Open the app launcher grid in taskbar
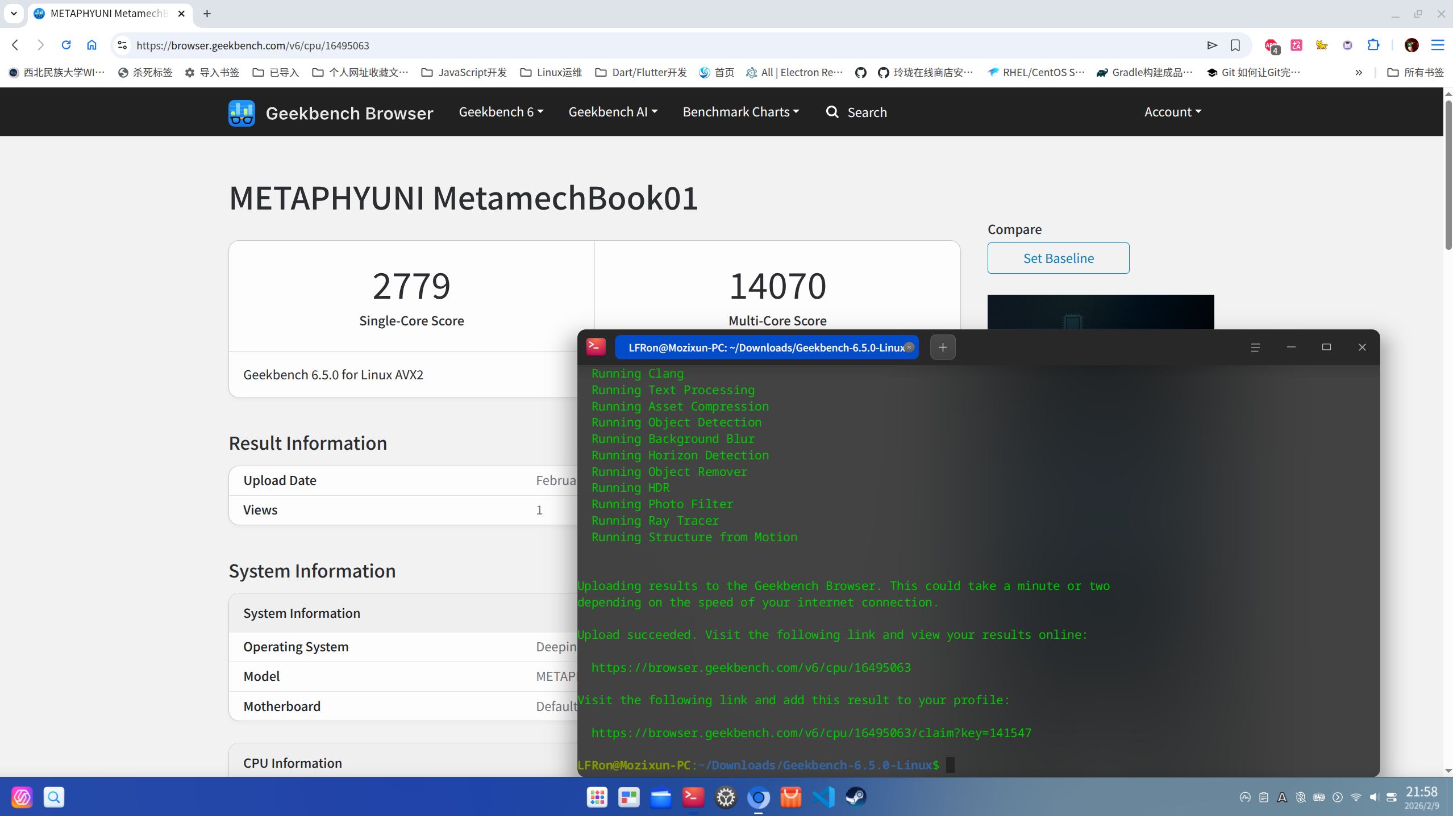Screen dimensions: 1453x816 click(597, 797)
